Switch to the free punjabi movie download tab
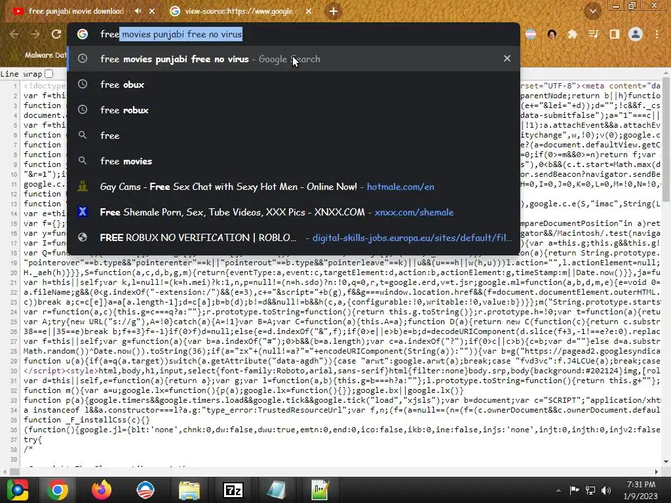 pos(76,11)
